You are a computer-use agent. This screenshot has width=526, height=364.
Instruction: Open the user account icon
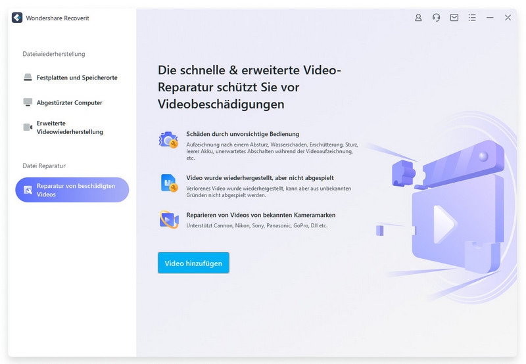[x=418, y=18]
